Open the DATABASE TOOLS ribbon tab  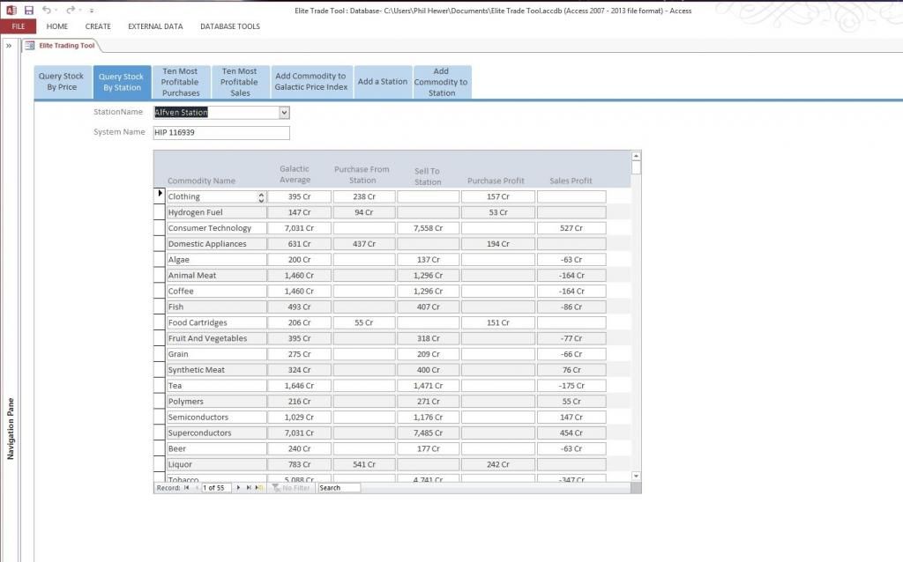(x=230, y=26)
